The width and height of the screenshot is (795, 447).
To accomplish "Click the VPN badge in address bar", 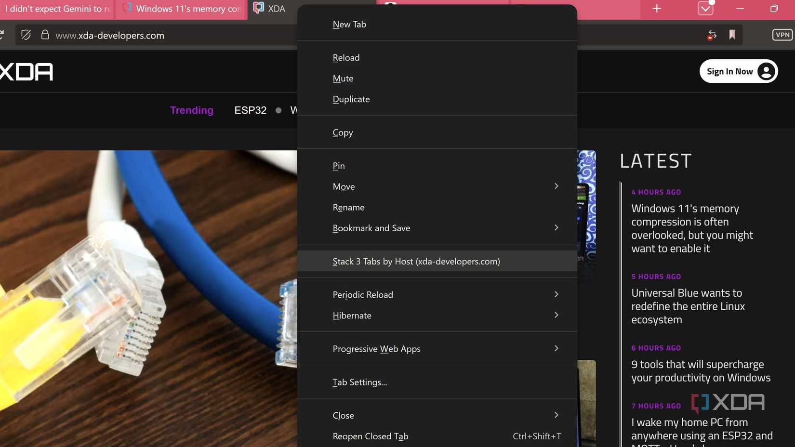I will (x=782, y=35).
